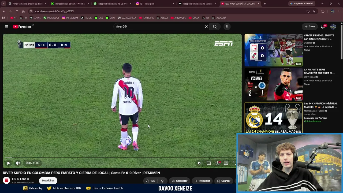Open the YT bookmark
This screenshot has height=193, width=343.
point(14,18)
